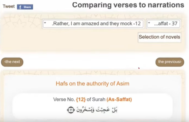Open the surah dropdown showing affat - 37

point(163,24)
